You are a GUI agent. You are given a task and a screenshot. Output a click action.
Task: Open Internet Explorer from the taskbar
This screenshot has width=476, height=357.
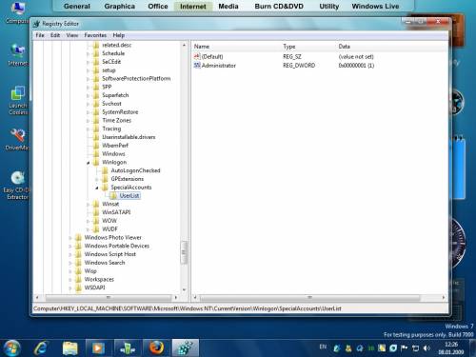[x=41, y=348]
